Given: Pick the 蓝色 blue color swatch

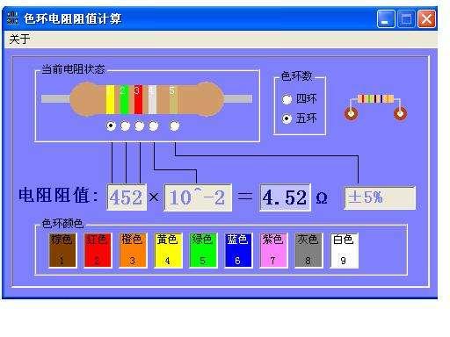Looking at the screenshot, I should point(238,250).
